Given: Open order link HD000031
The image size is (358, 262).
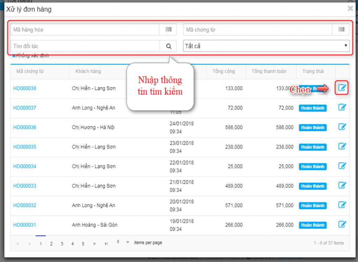Looking at the screenshot, I should pos(25,225).
